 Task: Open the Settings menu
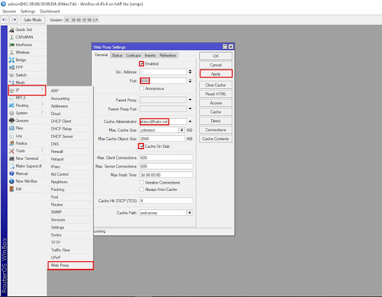pyautogui.click(x=28, y=11)
